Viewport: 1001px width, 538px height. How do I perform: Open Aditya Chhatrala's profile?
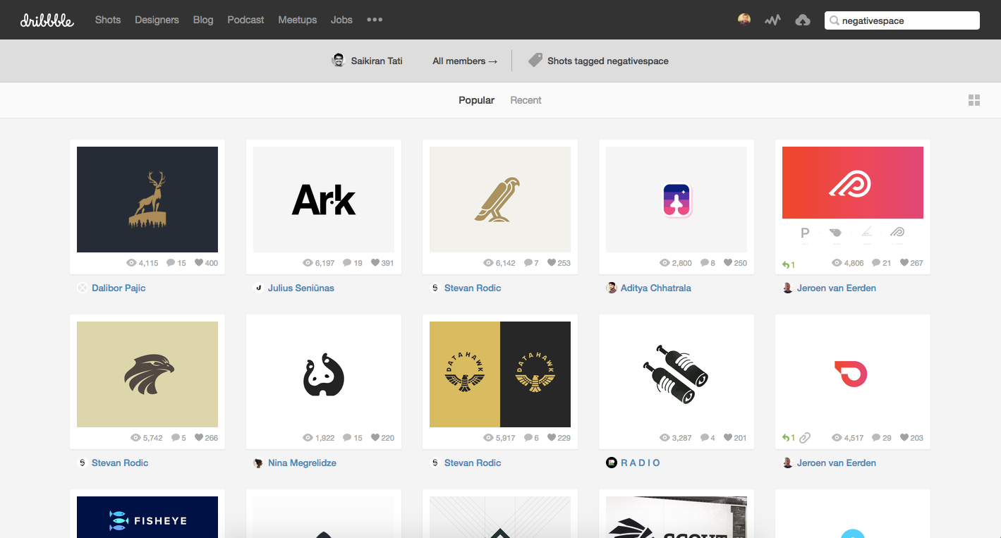point(656,288)
